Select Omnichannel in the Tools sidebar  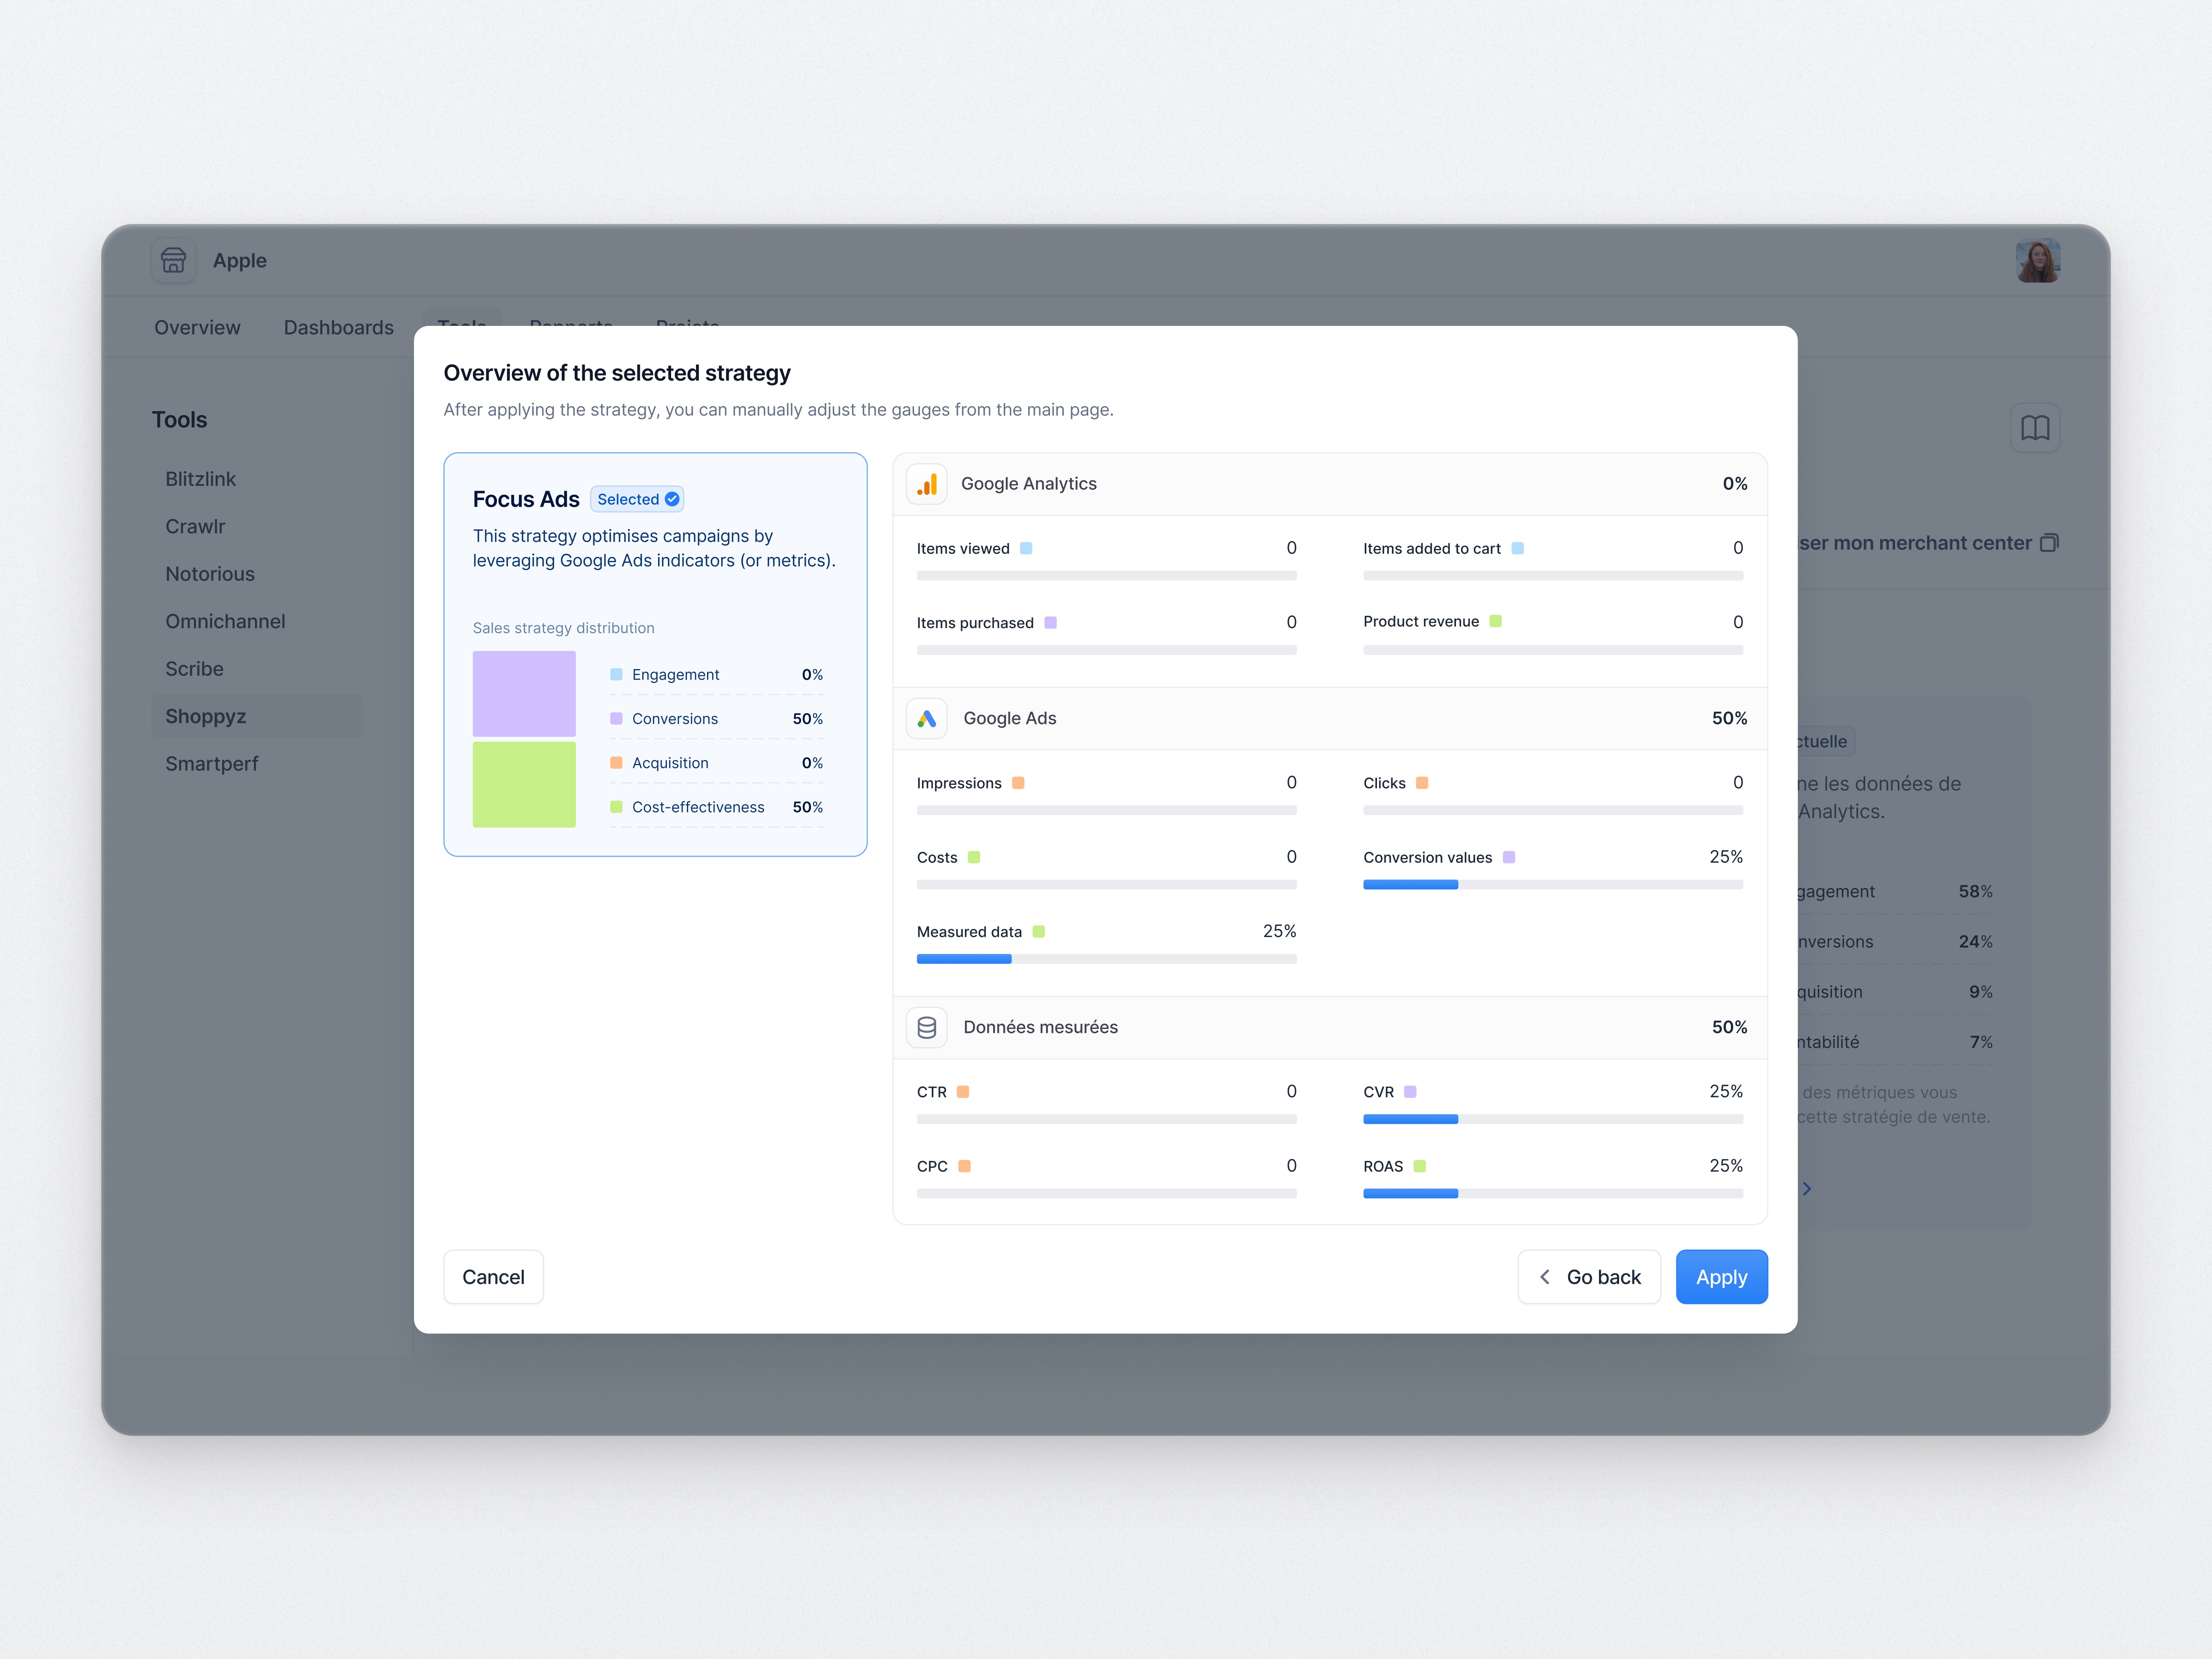[x=225, y=622]
